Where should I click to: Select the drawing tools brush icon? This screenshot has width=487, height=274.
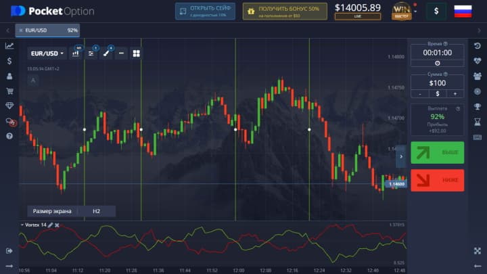click(106, 53)
